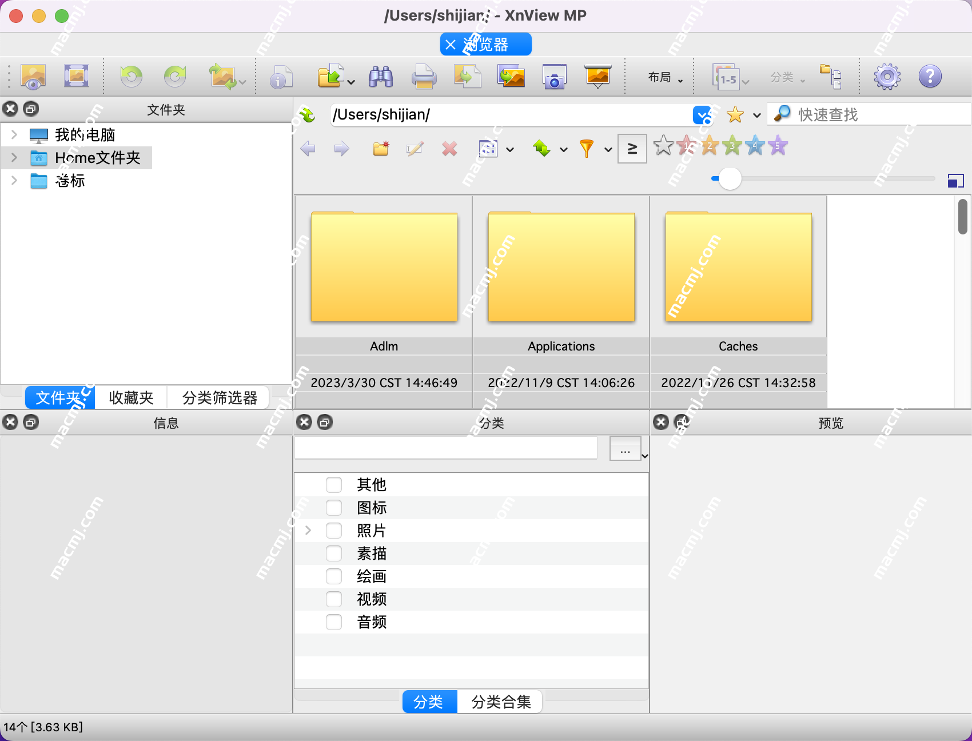
Task: Open the binoculars search tool
Action: (x=381, y=76)
